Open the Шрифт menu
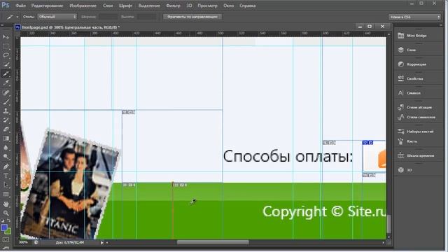This screenshot has height=252, width=448. (x=125, y=6)
